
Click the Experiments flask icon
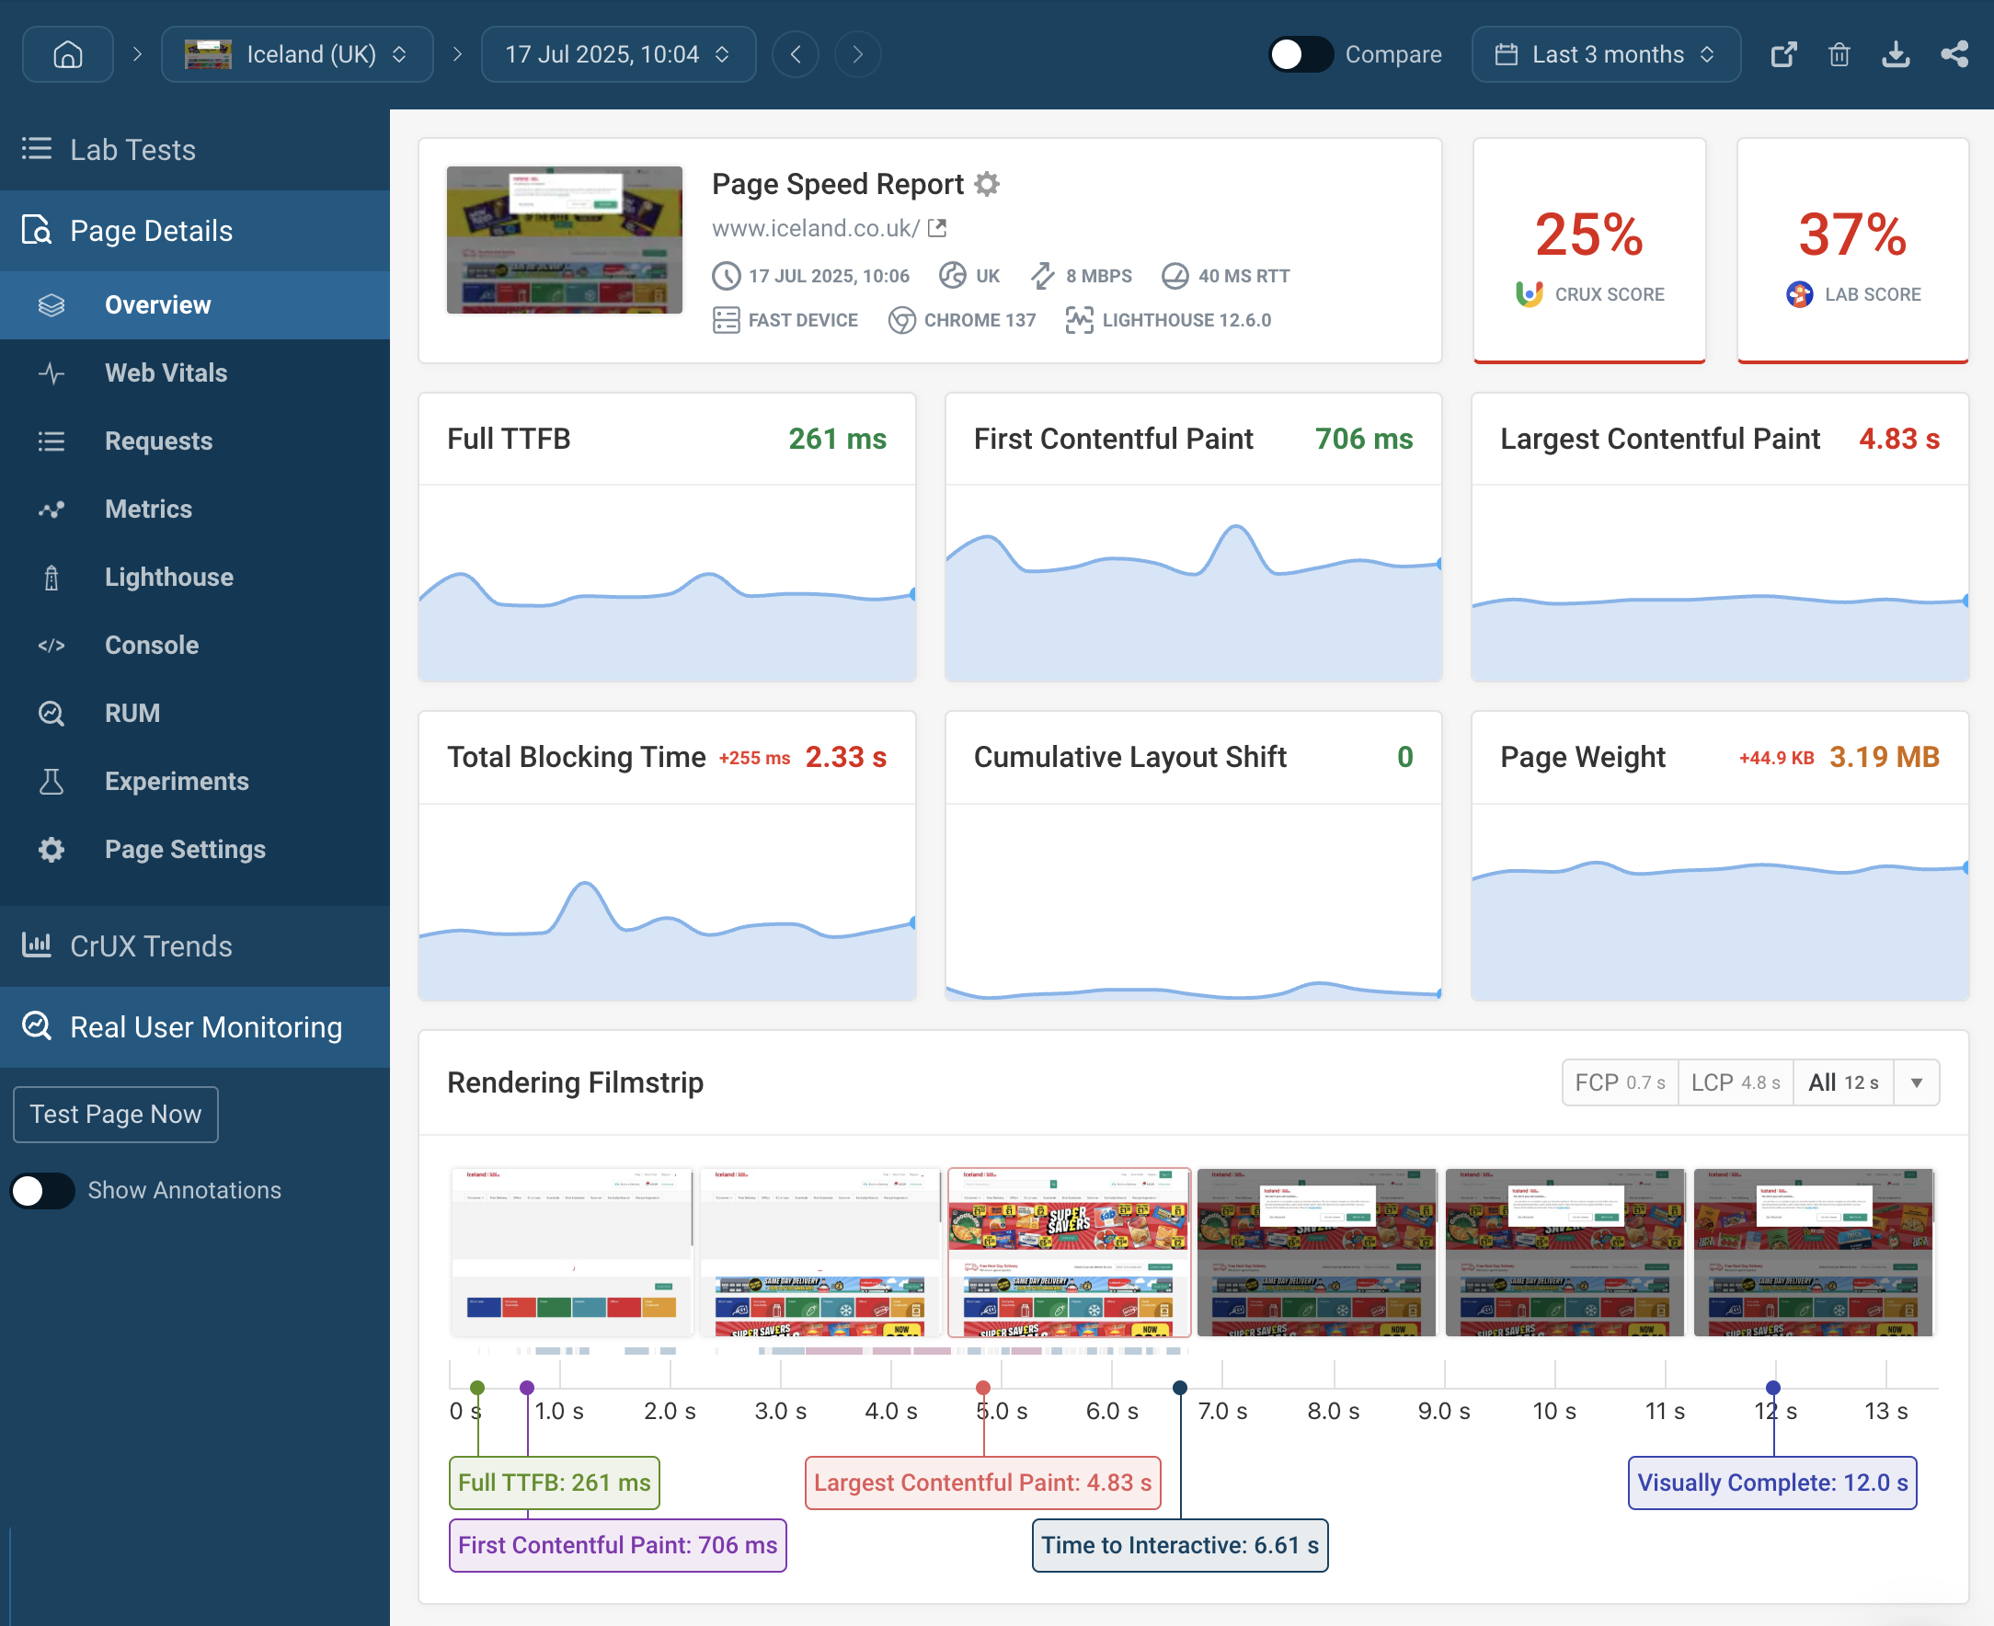click(x=52, y=781)
